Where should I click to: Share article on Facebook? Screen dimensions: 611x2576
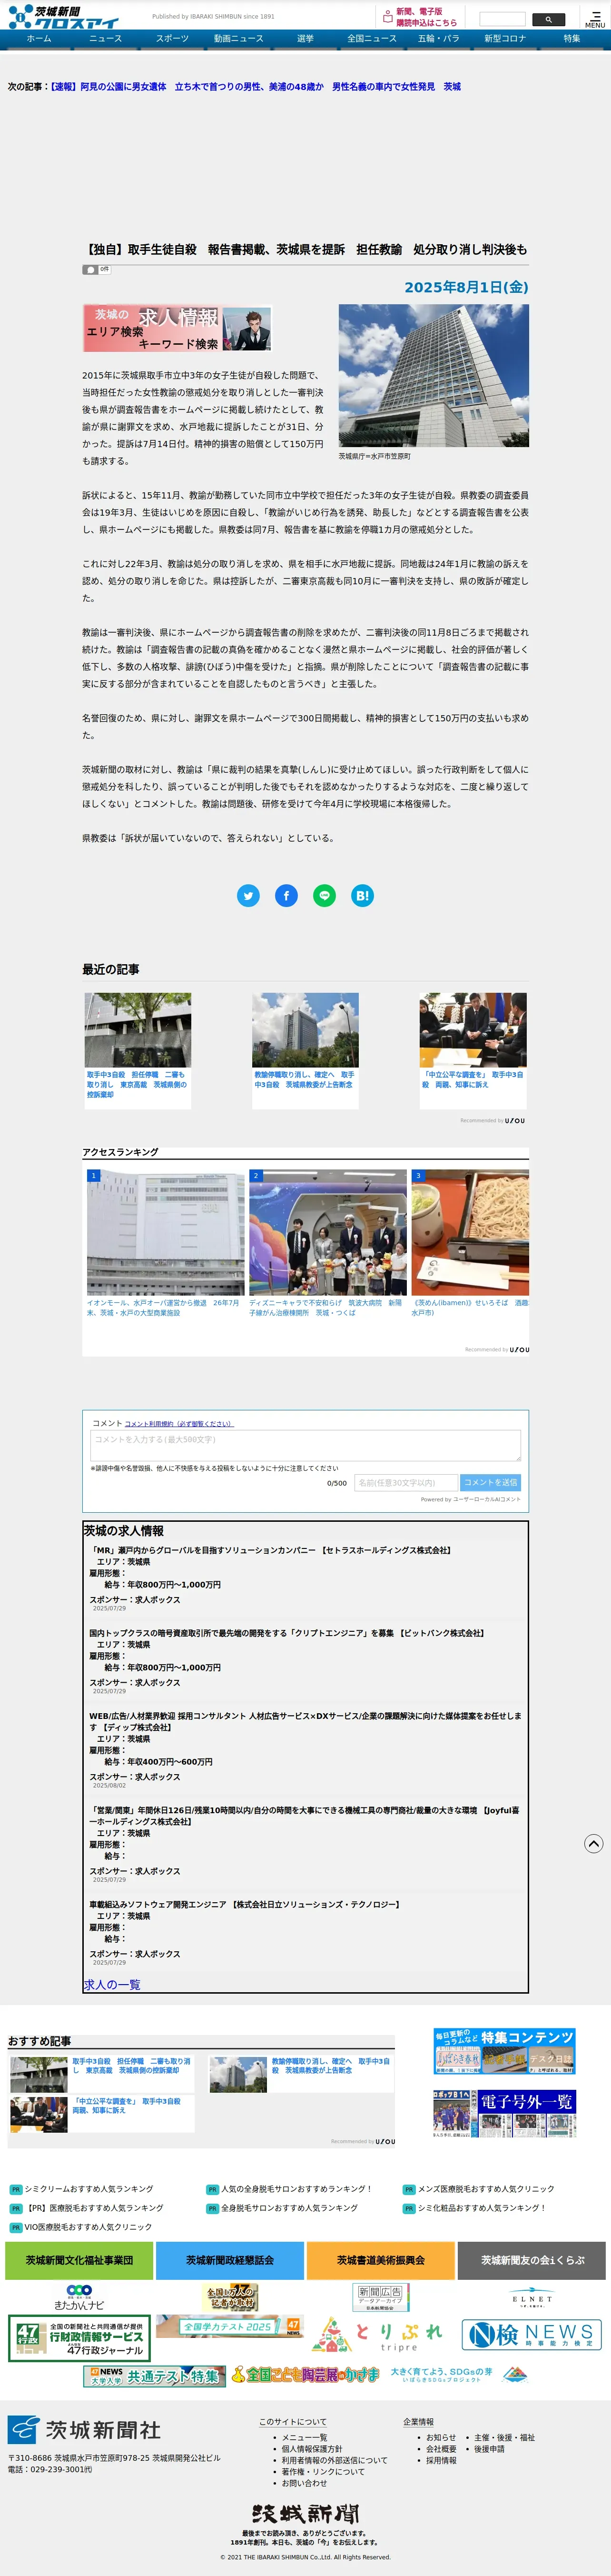pos(286,895)
